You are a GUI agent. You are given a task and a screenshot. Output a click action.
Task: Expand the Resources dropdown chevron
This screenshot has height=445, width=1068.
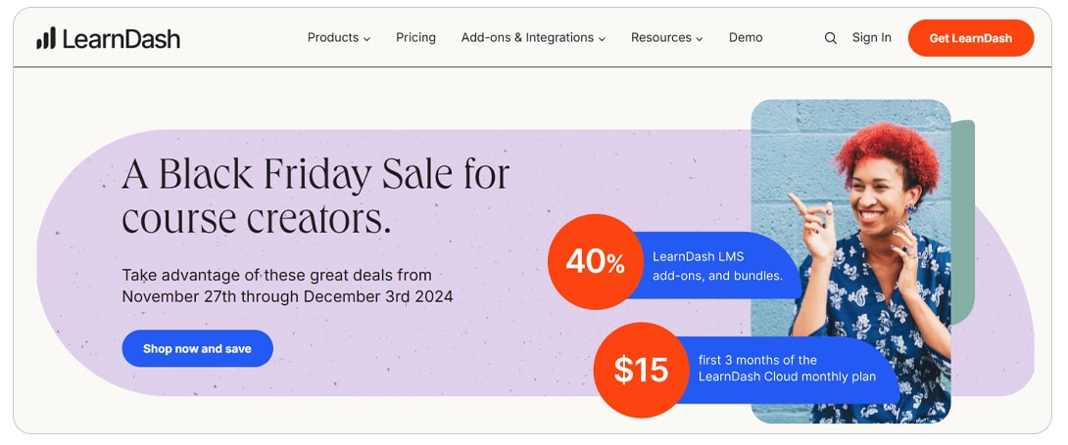700,39
